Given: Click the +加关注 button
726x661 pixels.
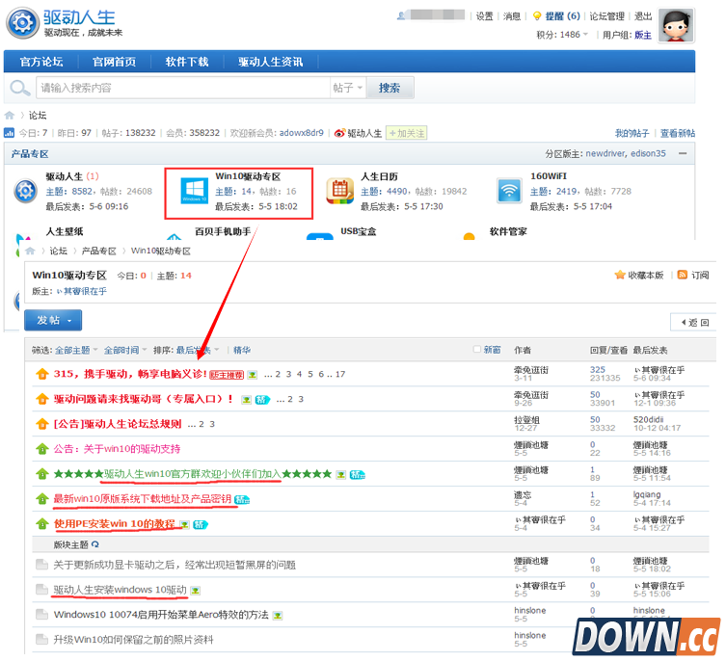Looking at the screenshot, I should pyautogui.click(x=407, y=133).
